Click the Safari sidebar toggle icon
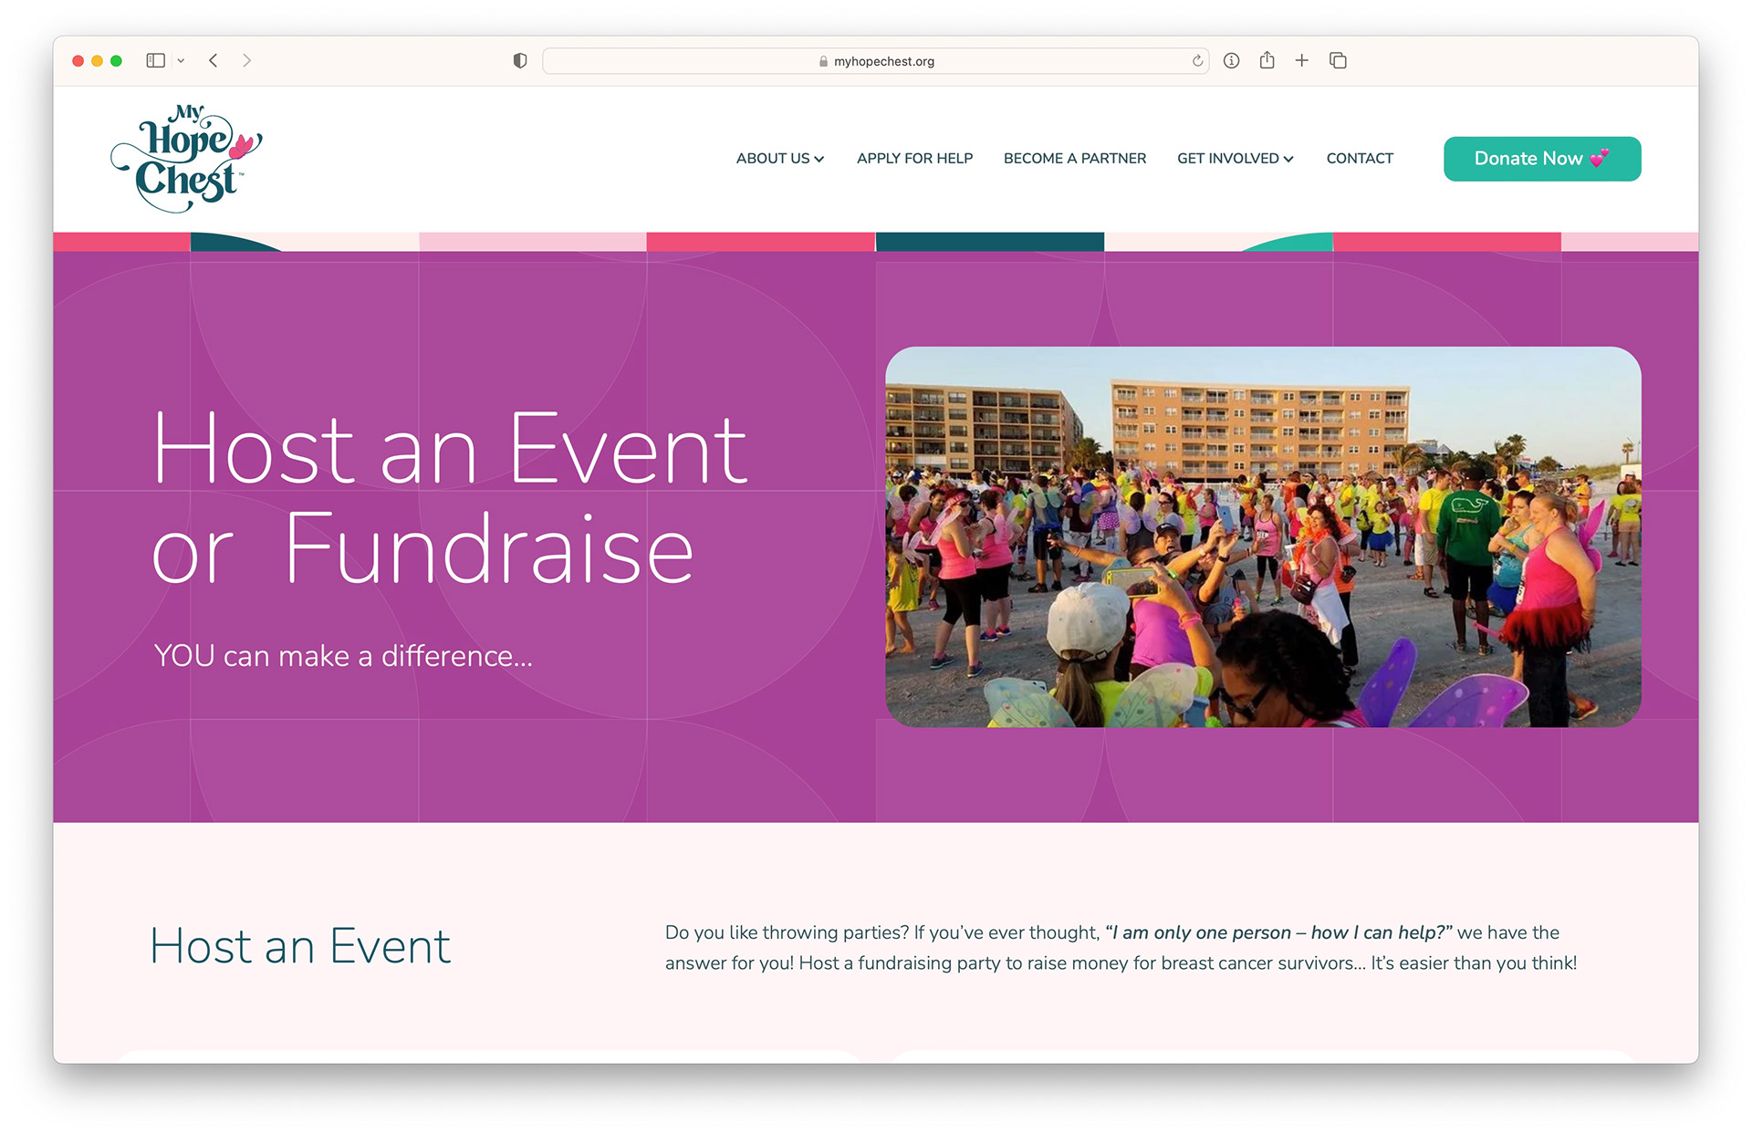This screenshot has width=1752, height=1134. tap(155, 61)
